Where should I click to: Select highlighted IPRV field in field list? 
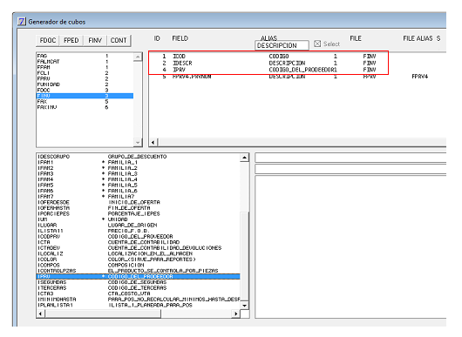[x=139, y=276]
